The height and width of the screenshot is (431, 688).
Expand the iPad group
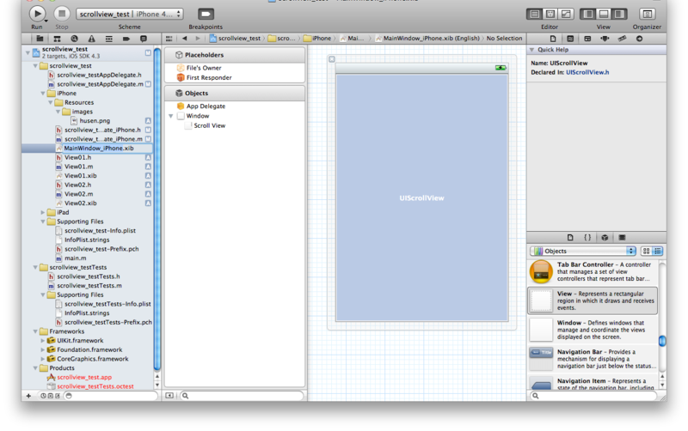43,212
